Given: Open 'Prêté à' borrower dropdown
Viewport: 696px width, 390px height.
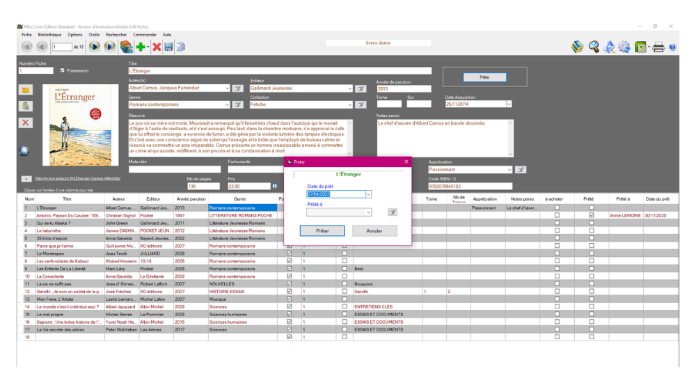Looking at the screenshot, I should point(368,212).
